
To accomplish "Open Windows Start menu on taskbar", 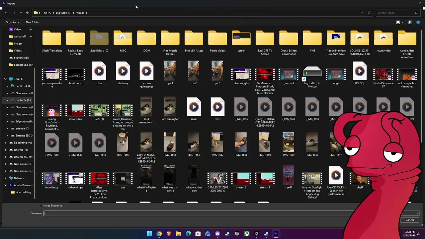I will [x=149, y=234].
